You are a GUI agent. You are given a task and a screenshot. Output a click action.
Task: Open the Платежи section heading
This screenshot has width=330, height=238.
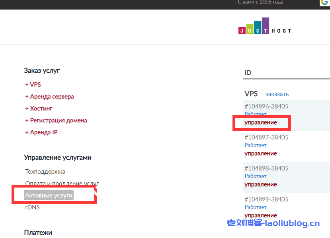tap(38, 232)
